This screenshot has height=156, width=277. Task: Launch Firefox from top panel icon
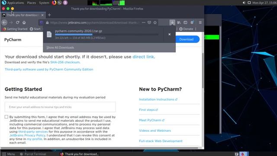point(54,3)
